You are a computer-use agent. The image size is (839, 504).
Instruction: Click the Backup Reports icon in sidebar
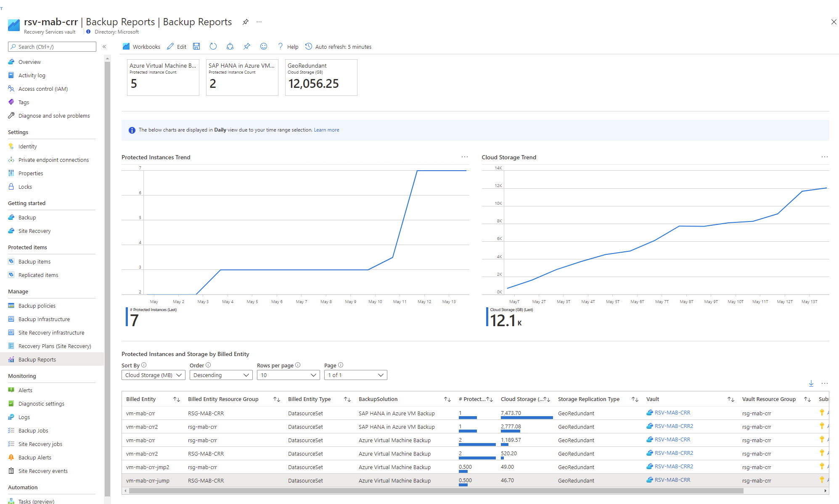click(11, 359)
